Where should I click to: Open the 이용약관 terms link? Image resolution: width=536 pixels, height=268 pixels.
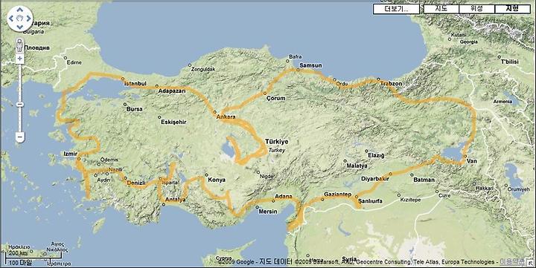tap(511, 261)
